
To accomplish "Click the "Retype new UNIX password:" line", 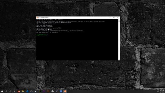I will (44, 27).
